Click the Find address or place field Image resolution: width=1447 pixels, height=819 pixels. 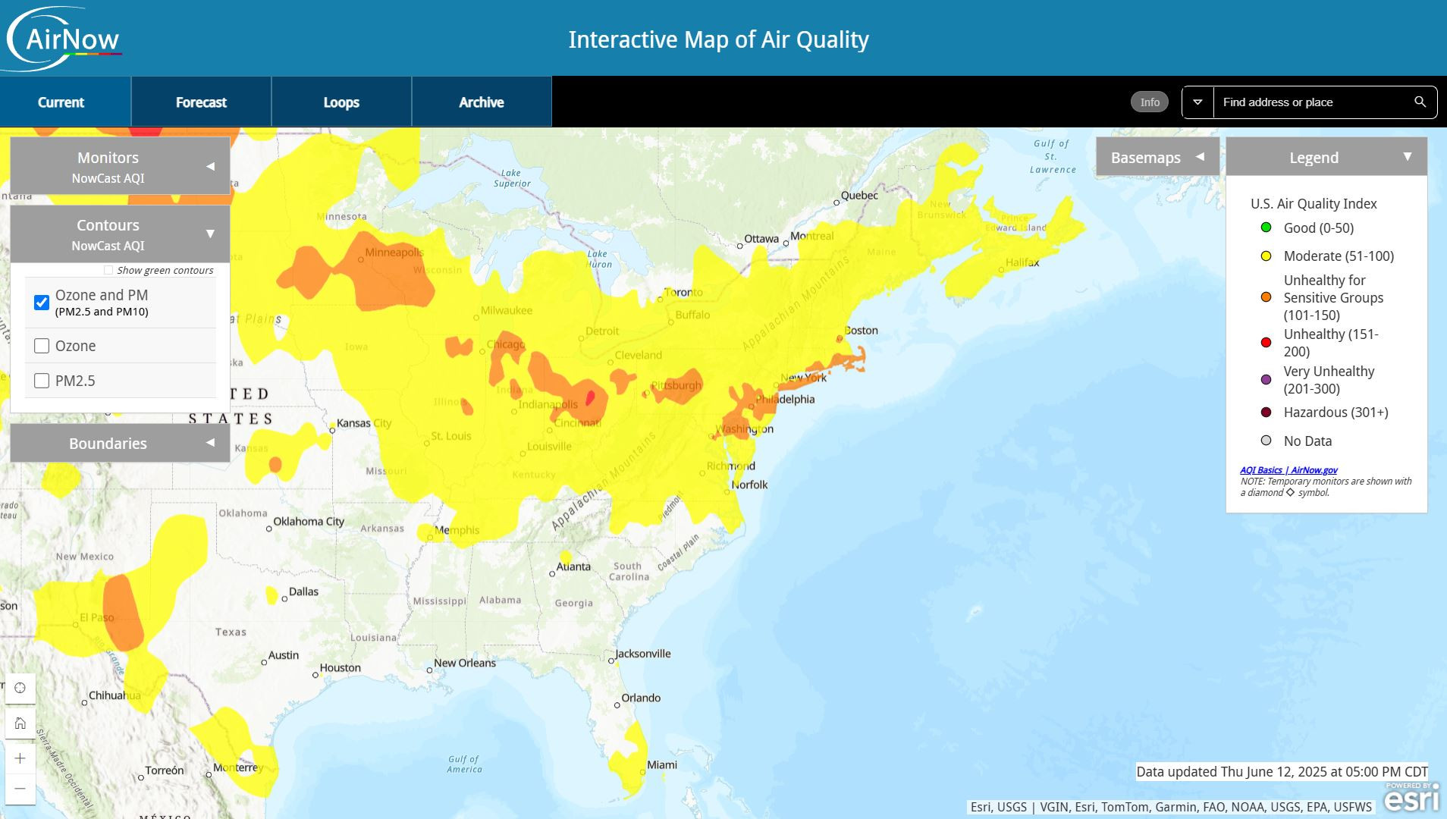click(1312, 102)
